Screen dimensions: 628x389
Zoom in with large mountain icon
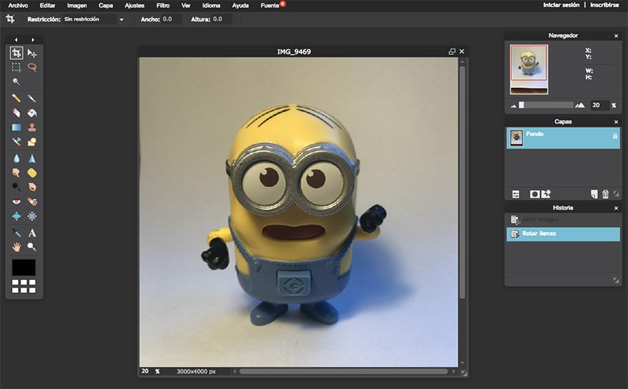(x=580, y=105)
